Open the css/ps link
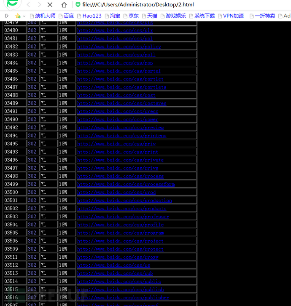Image resolution: width=291 pixels, height=306 pixels. tap(113, 266)
